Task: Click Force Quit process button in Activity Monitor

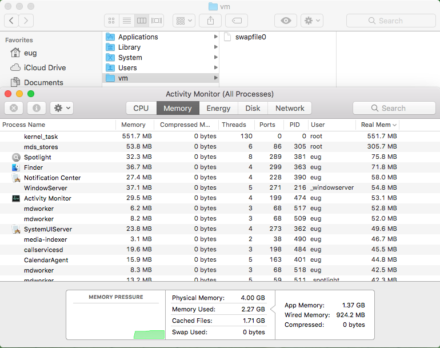Action: click(x=14, y=108)
